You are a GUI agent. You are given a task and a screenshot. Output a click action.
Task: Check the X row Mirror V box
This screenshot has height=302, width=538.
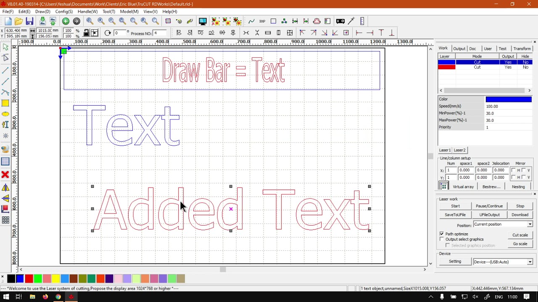pyautogui.click(x=523, y=170)
